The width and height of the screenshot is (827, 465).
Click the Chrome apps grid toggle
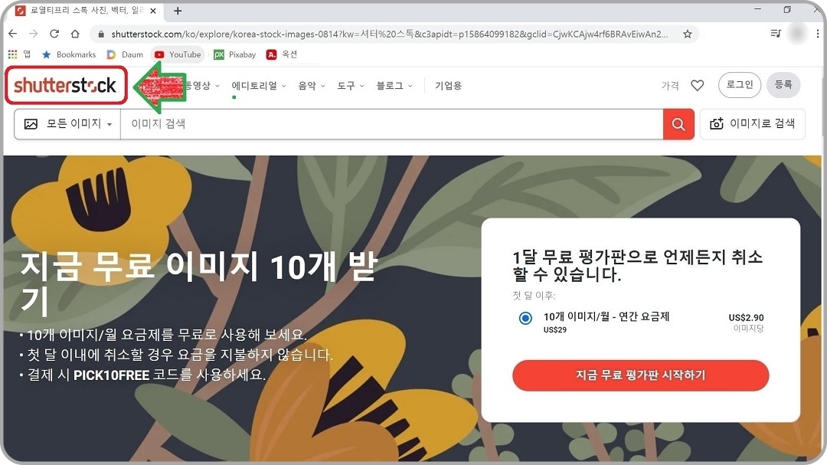[13, 54]
